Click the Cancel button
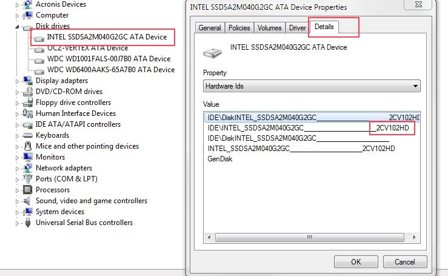The width and height of the screenshot is (448, 276). point(405,261)
